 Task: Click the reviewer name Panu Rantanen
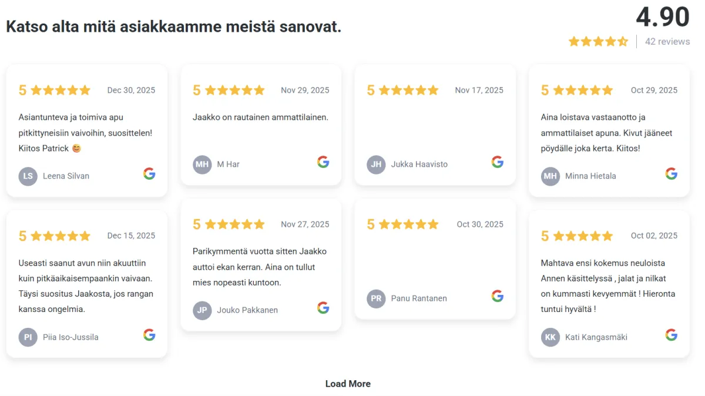419,298
